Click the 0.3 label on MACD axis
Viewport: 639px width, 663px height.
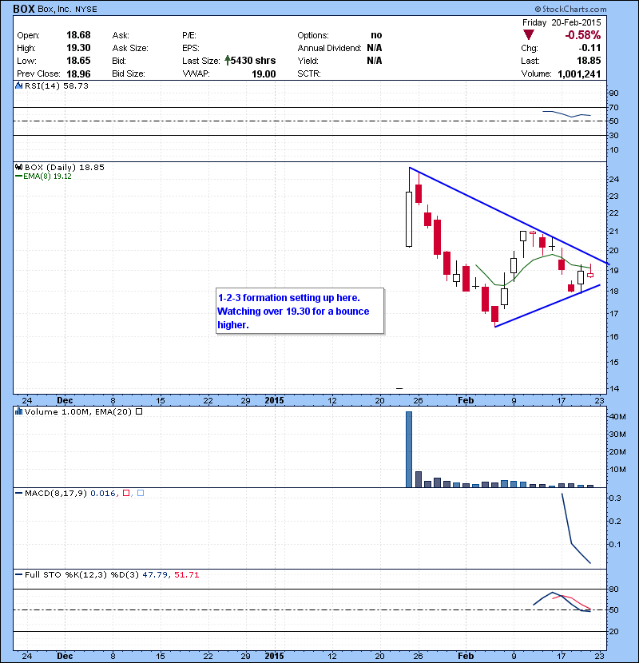coord(615,498)
